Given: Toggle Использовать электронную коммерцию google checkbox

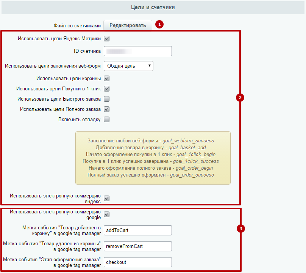Looking at the screenshot, I should (106, 215).
